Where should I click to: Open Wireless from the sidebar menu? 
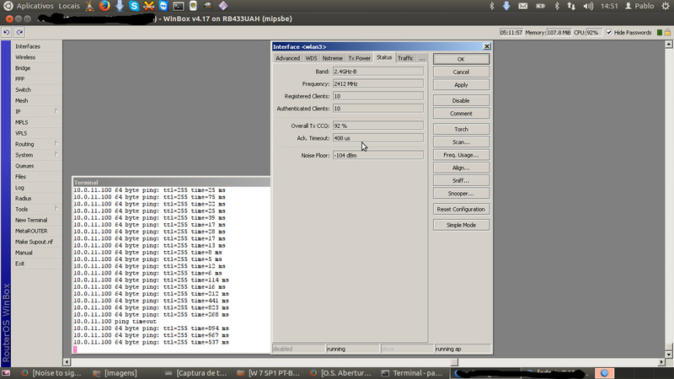(25, 57)
